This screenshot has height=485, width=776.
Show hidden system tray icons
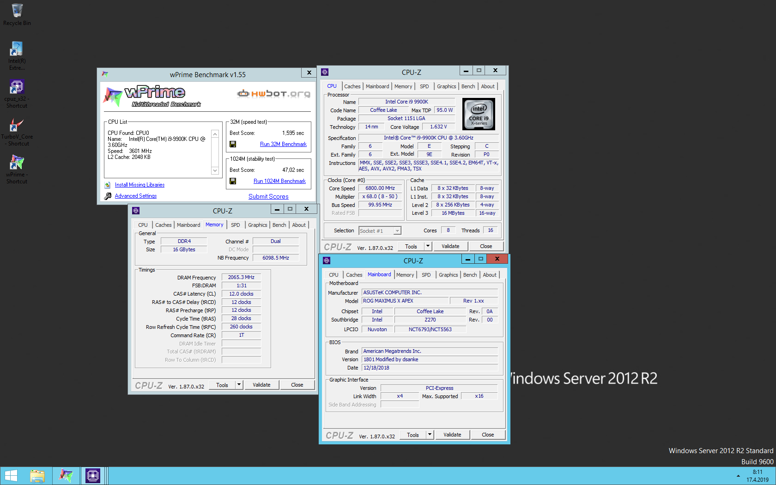(738, 476)
